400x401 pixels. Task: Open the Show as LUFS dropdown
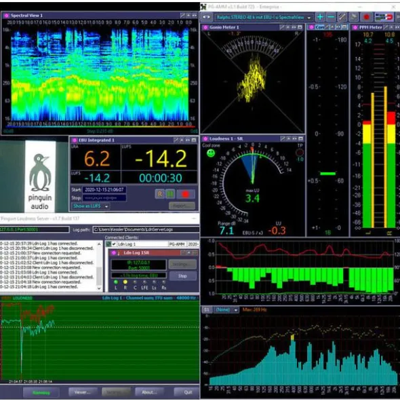tap(90, 206)
